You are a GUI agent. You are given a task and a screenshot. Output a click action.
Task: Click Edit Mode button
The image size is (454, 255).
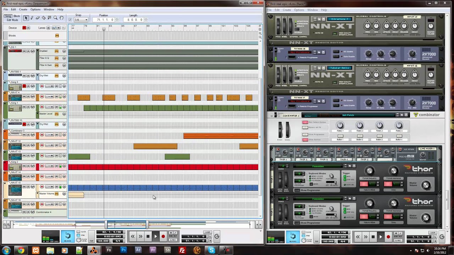pyautogui.click(x=12, y=20)
